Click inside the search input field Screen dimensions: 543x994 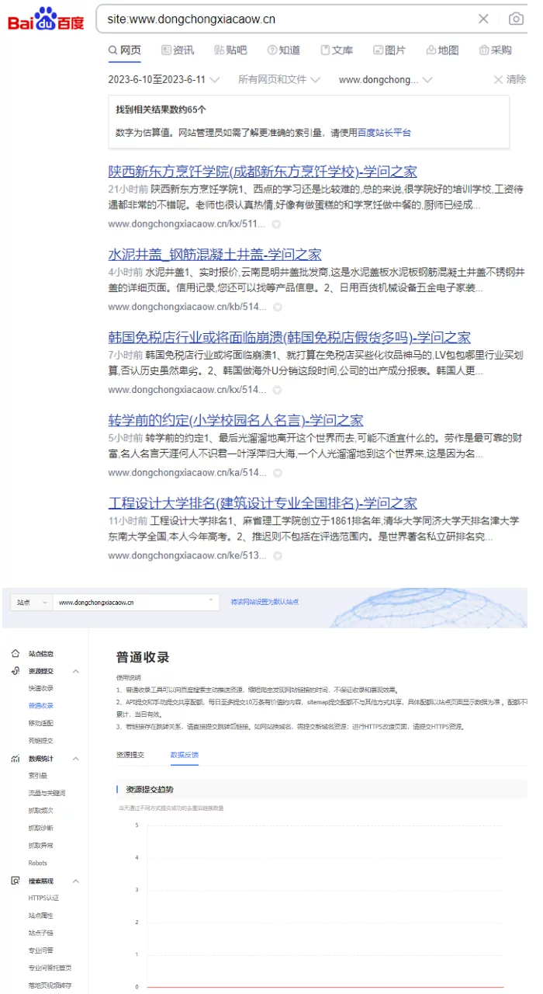click(x=287, y=19)
